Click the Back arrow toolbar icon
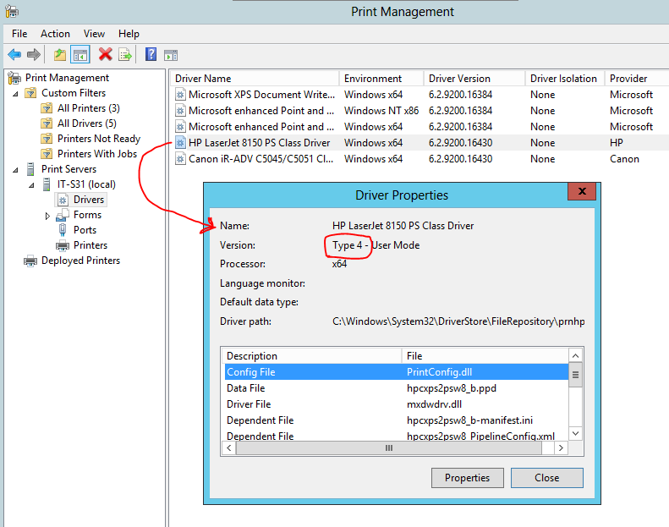Image resolution: width=669 pixels, height=527 pixels. [14, 55]
